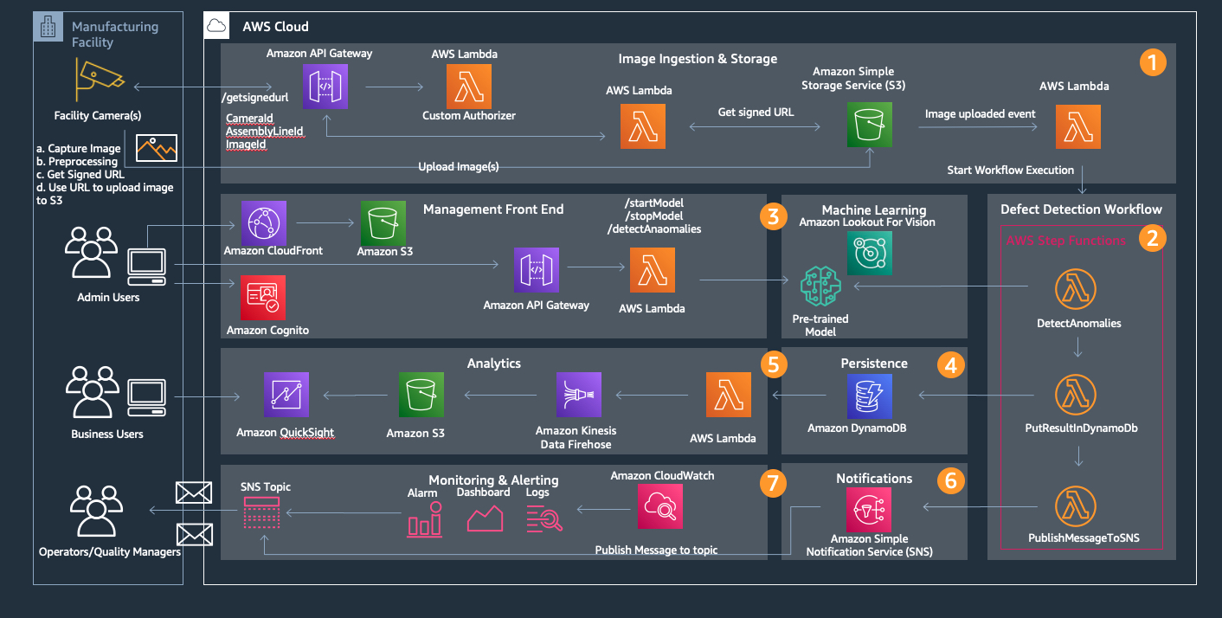Click the "AWS Step Functions" label

click(x=1066, y=241)
